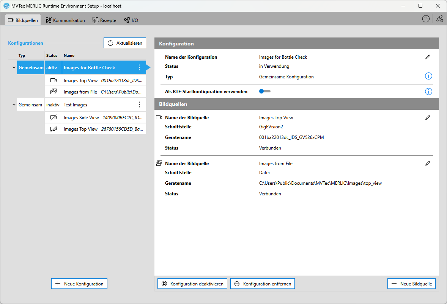The width and height of the screenshot is (447, 304).
Task: Edit the configuration name with pencil icon
Action: [428, 57]
